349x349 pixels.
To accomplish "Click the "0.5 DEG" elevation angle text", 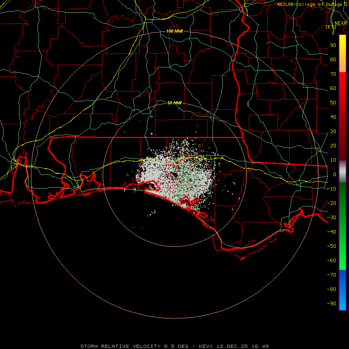I will [x=176, y=346].
